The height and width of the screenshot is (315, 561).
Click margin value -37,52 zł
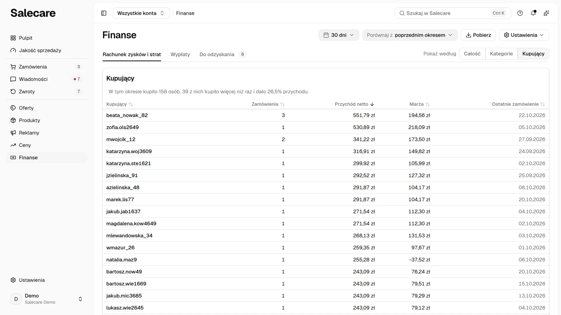point(420,260)
